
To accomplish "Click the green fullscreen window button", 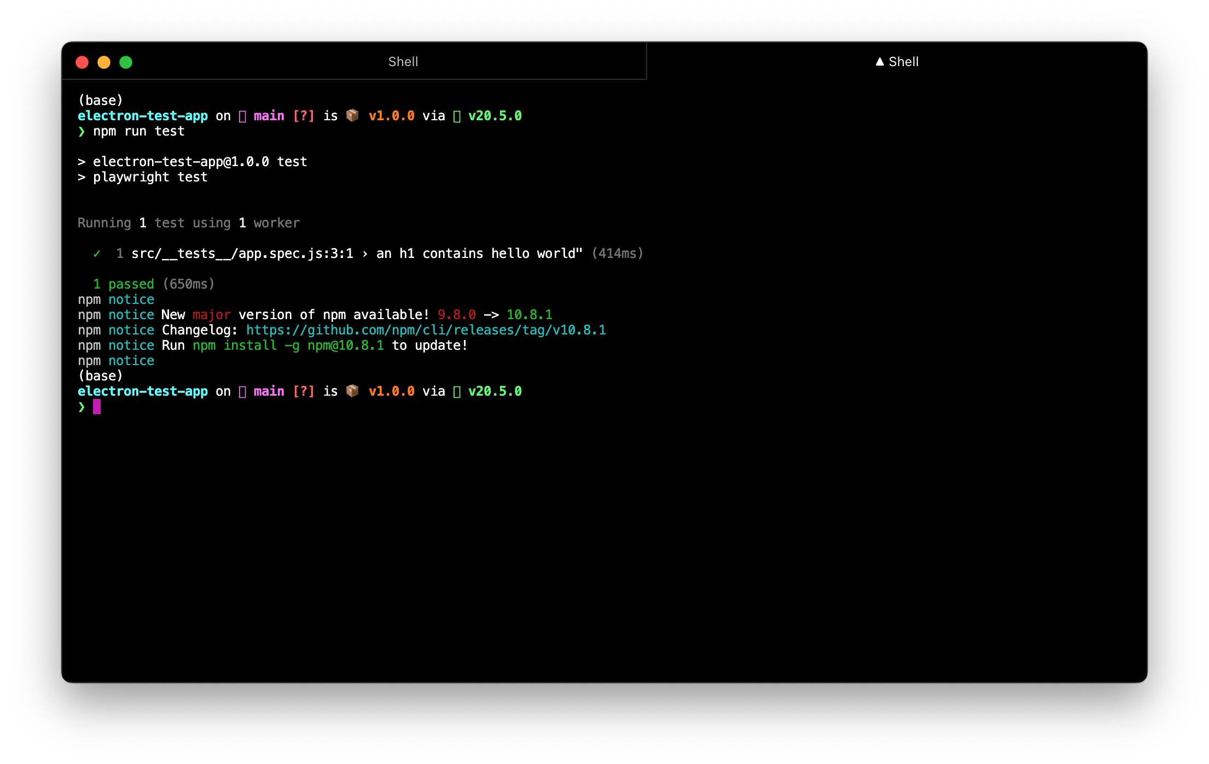I will coord(126,62).
